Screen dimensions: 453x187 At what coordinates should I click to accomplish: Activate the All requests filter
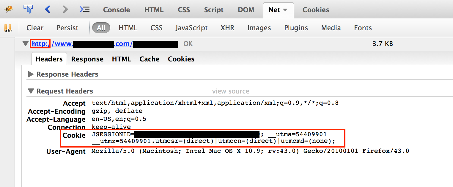(x=101, y=28)
